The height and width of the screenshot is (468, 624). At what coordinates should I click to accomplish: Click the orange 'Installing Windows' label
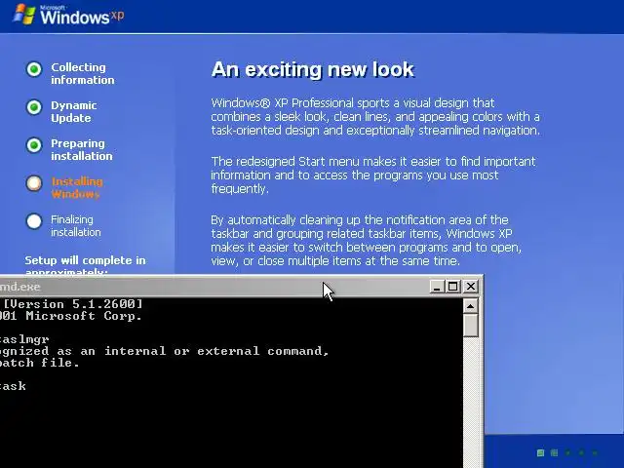[x=77, y=188]
